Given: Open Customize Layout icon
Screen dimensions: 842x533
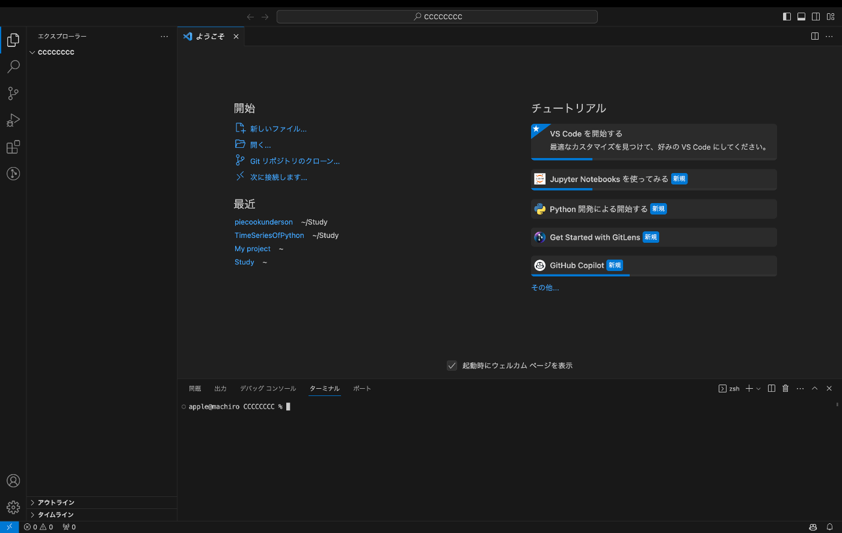Looking at the screenshot, I should coord(831,17).
